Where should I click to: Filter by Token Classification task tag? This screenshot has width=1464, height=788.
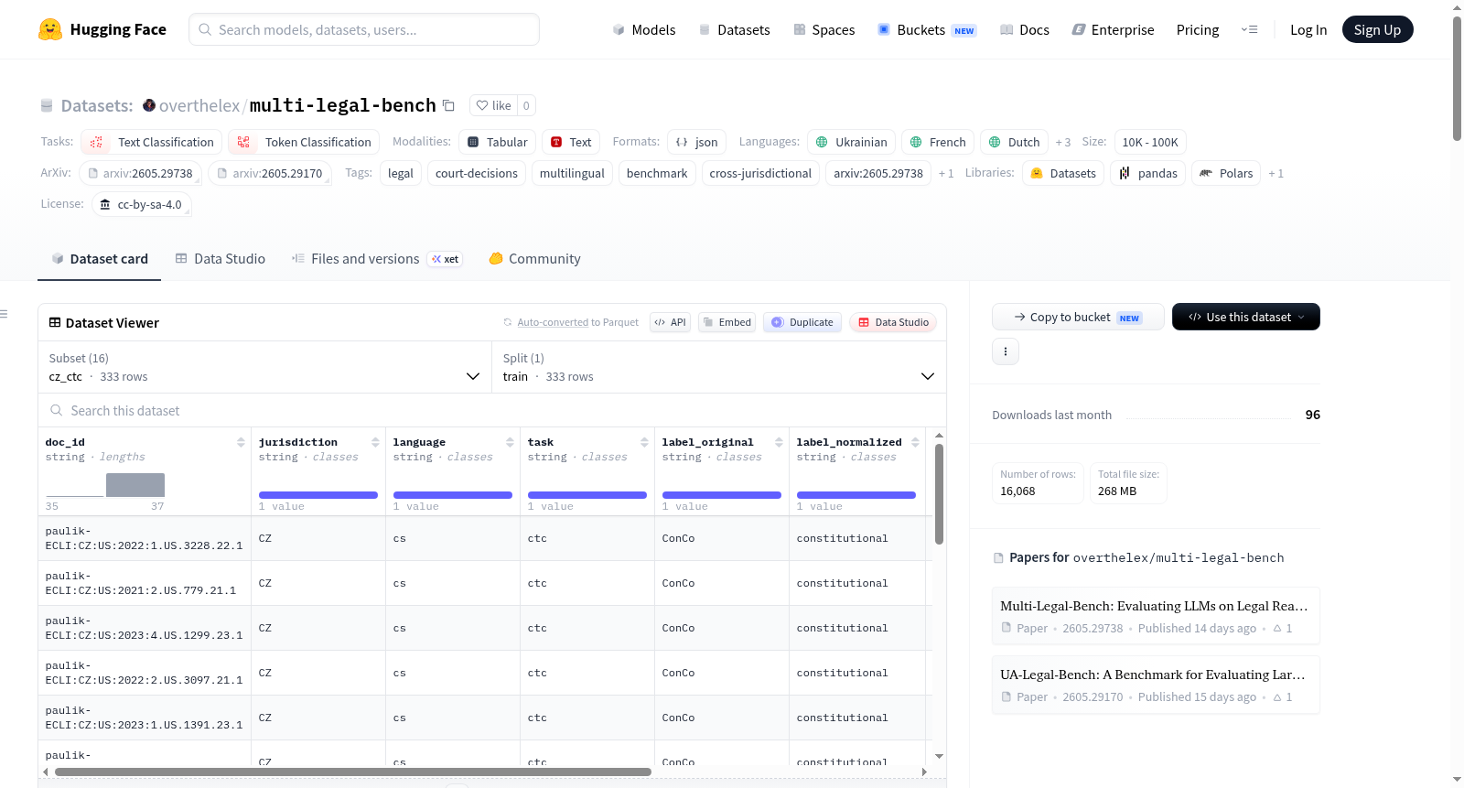coord(304,142)
